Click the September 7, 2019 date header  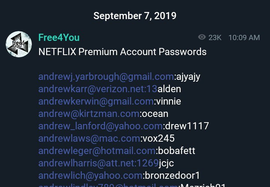[135, 16]
